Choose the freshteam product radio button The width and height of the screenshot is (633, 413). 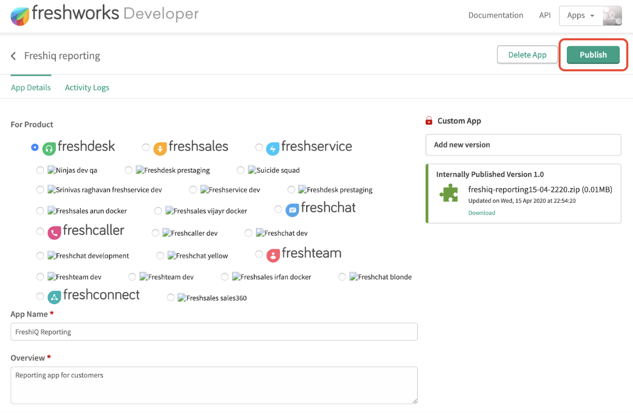(259, 254)
